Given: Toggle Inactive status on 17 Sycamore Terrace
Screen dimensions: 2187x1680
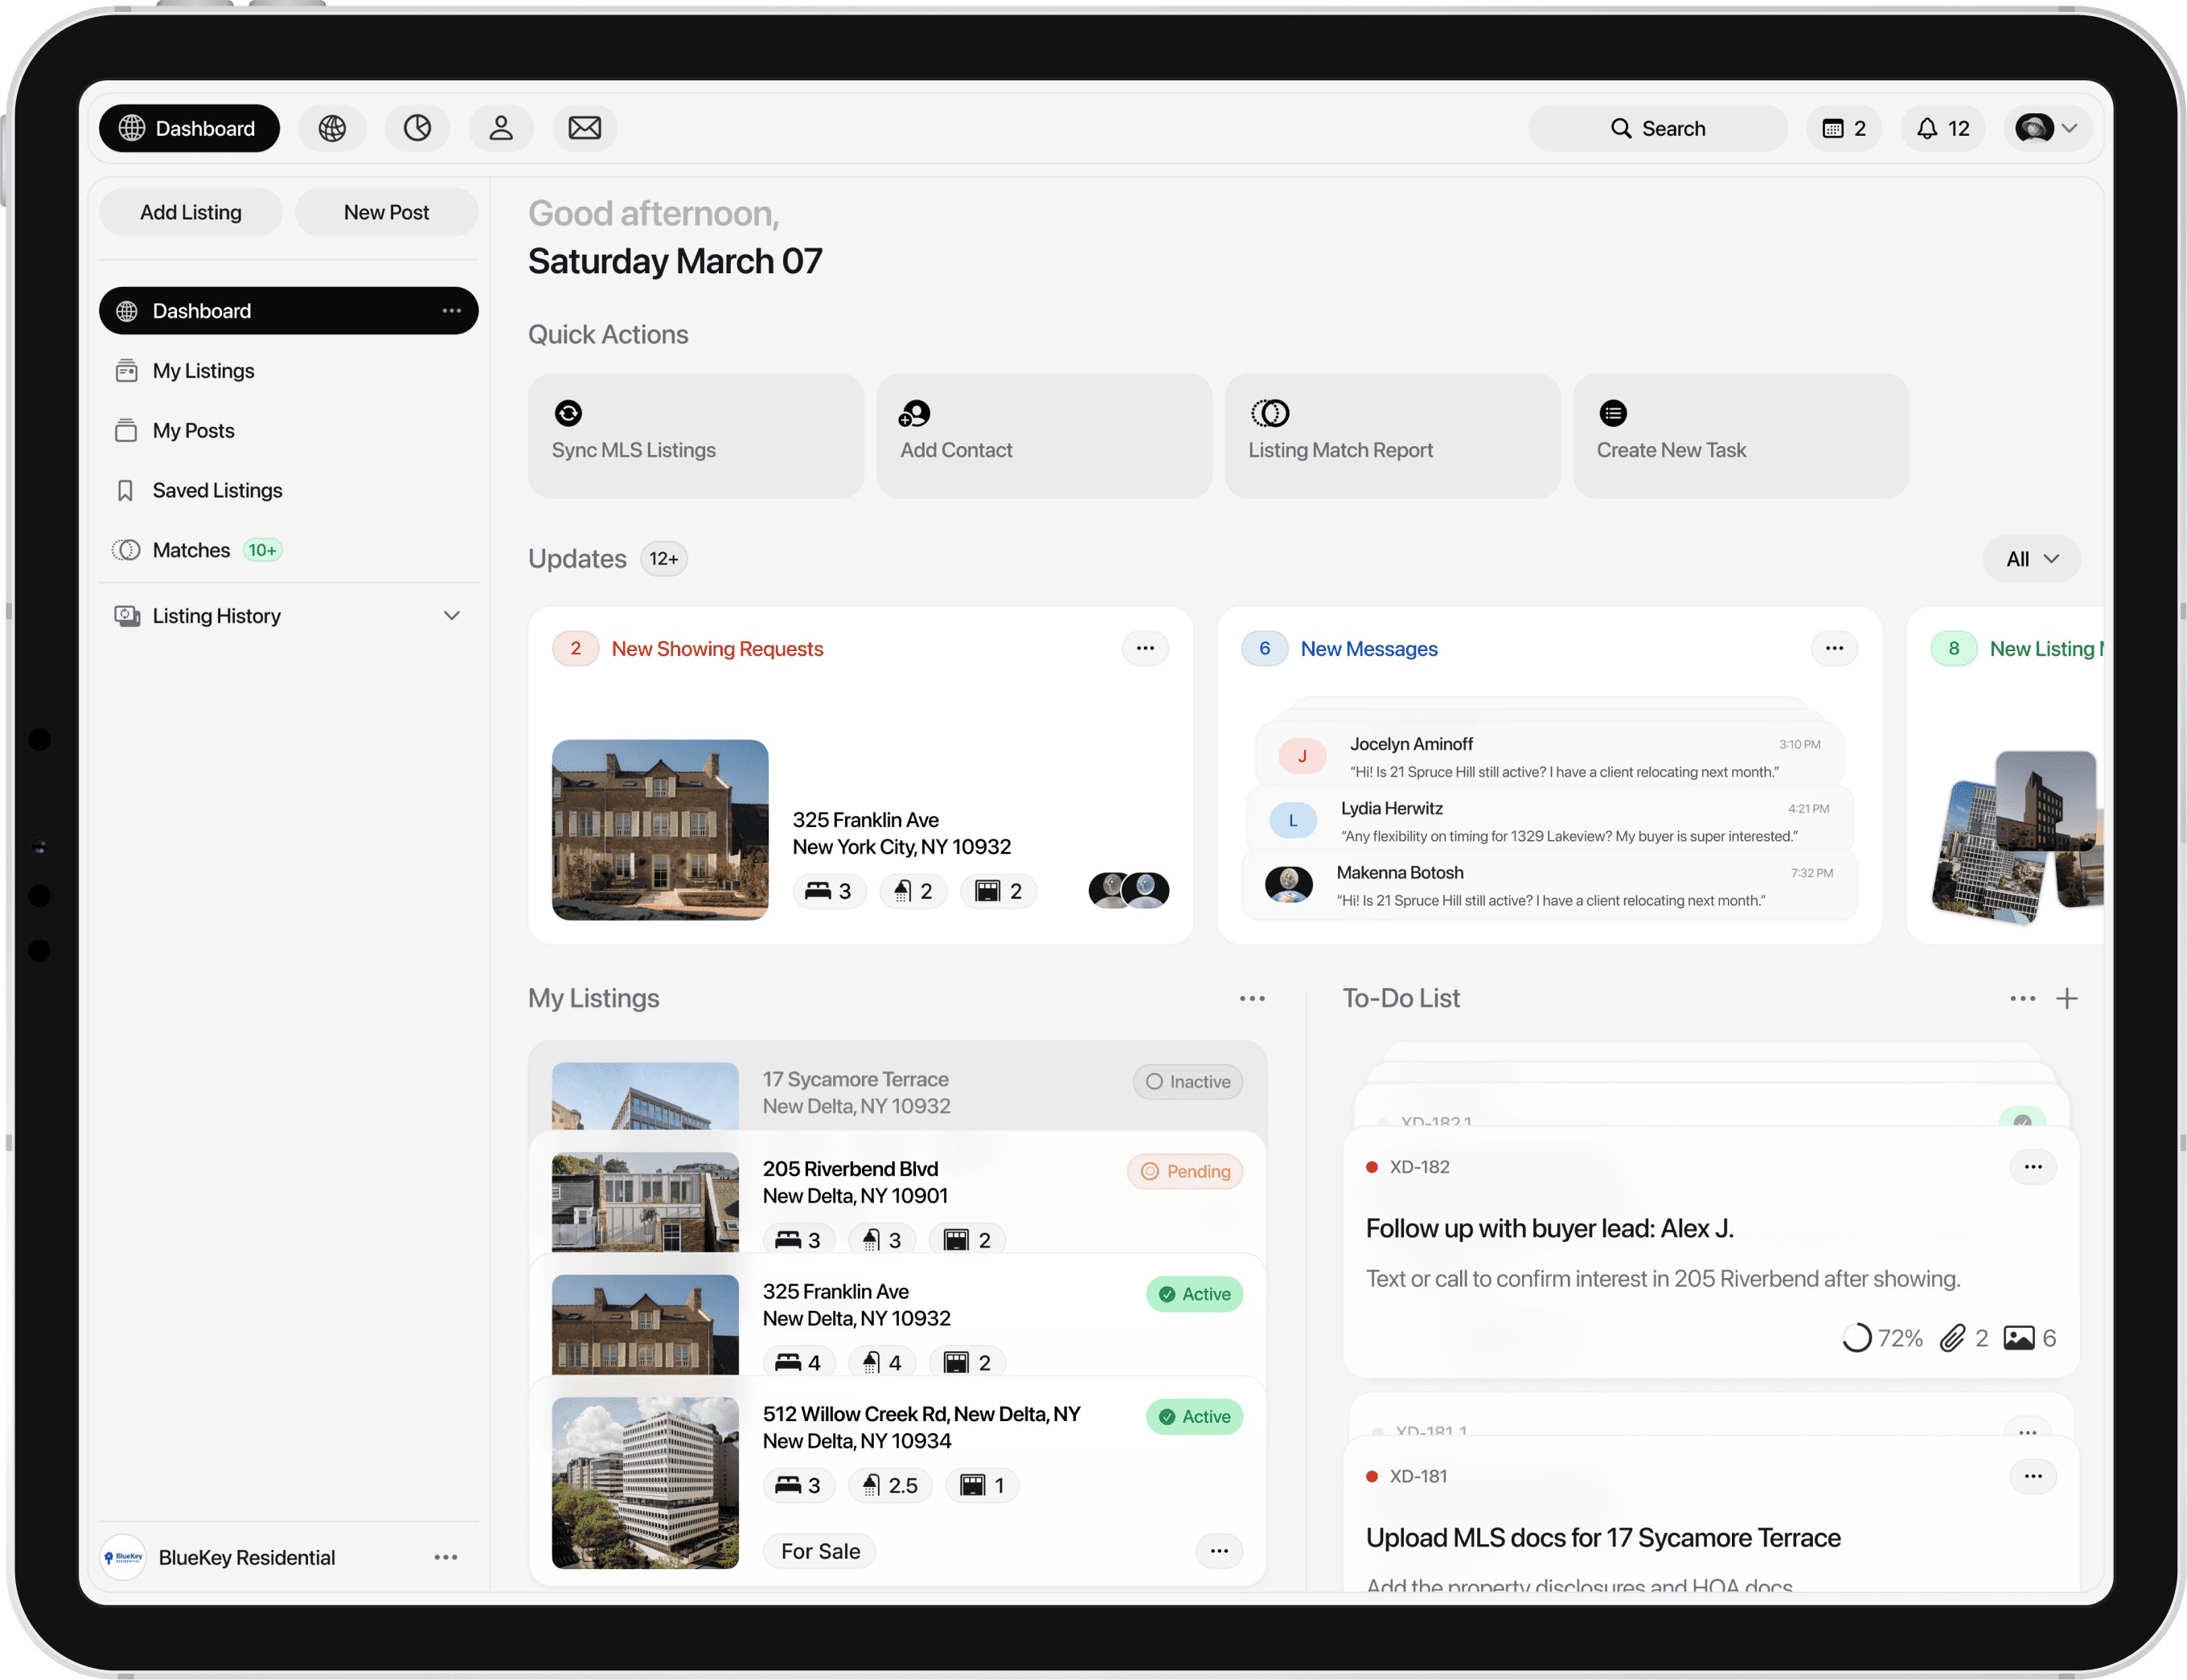Looking at the screenshot, I should click(1187, 1082).
